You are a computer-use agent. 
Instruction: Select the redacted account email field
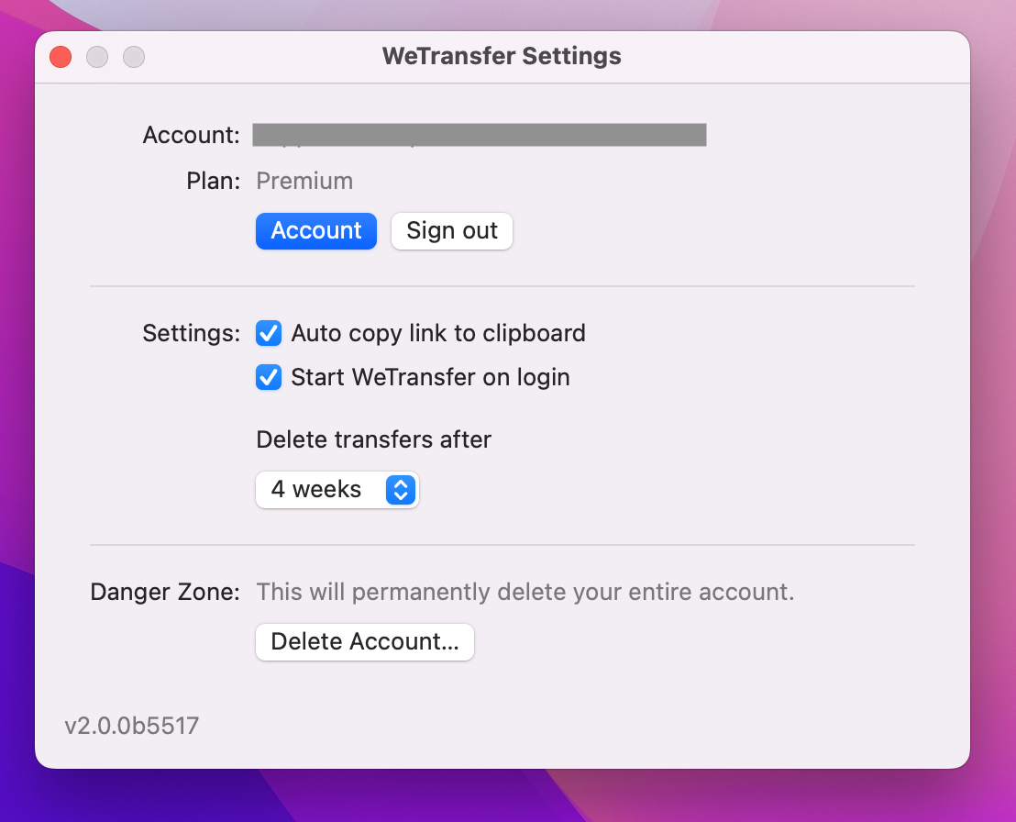pos(480,135)
